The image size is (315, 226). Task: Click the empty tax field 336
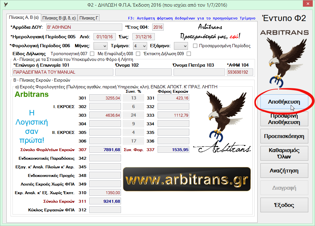[x=173, y=141]
